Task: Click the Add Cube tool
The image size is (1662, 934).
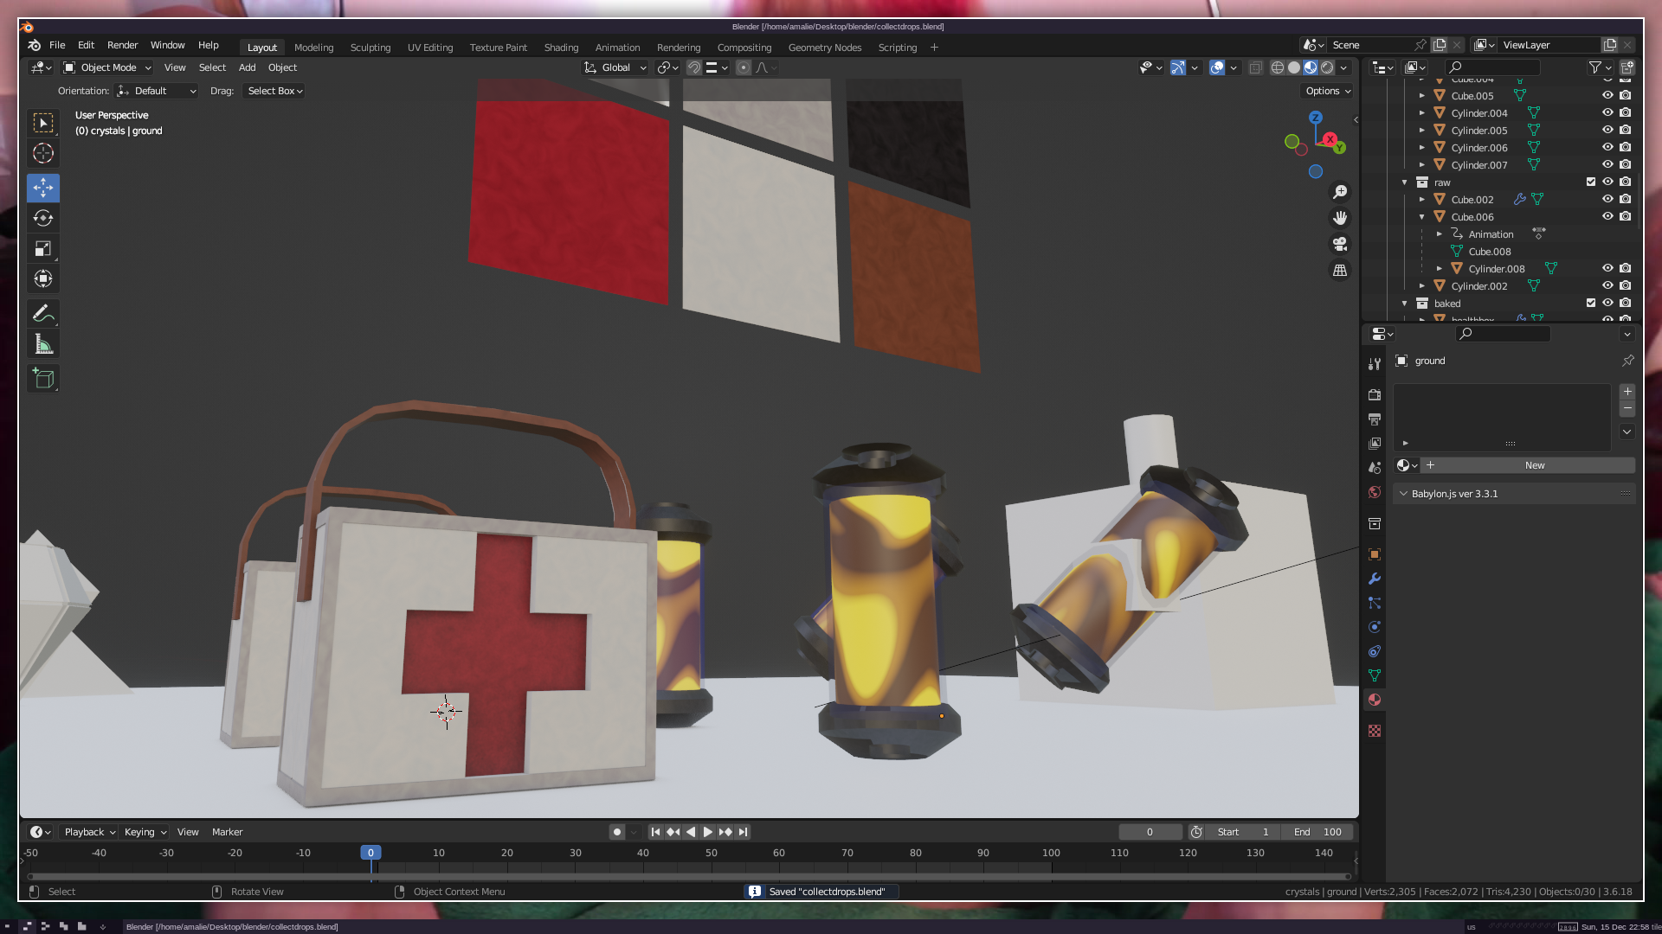Action: click(43, 378)
